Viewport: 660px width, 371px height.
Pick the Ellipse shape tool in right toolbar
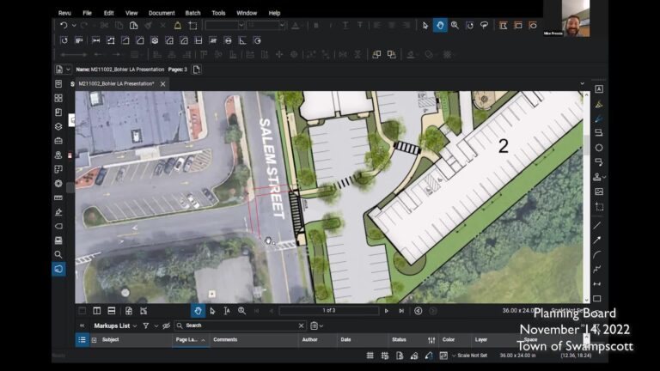[598, 148]
